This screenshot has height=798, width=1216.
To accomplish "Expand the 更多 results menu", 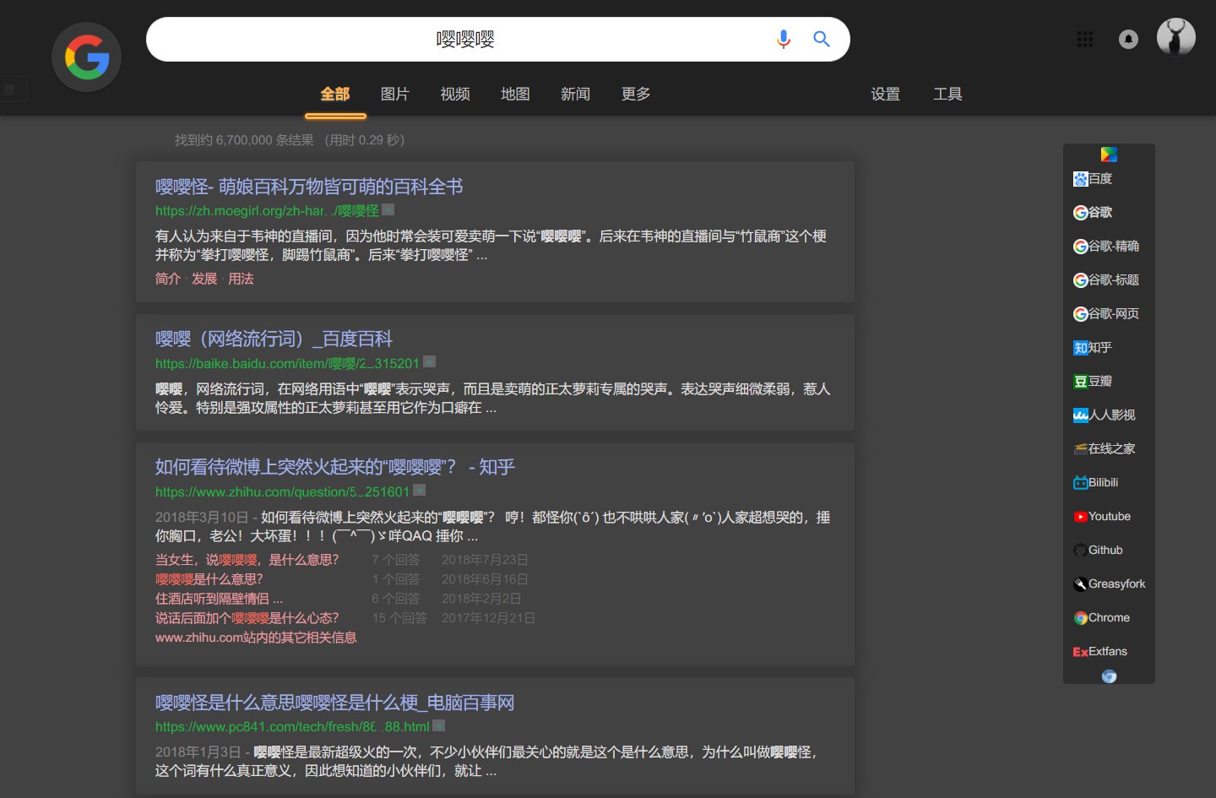I will (x=635, y=94).
